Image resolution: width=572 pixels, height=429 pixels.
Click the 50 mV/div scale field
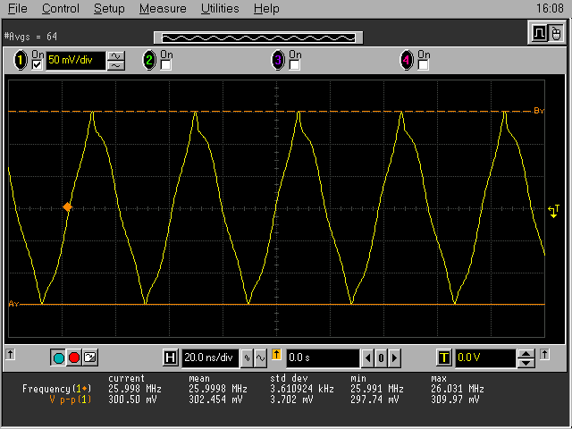point(75,61)
